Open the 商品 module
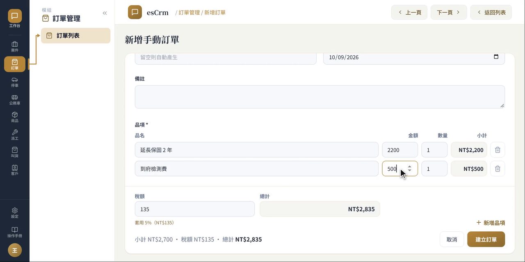The image size is (525, 262). coord(15,117)
